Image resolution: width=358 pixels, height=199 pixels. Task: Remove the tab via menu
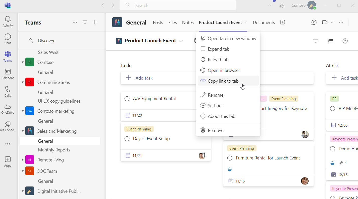pos(228,130)
